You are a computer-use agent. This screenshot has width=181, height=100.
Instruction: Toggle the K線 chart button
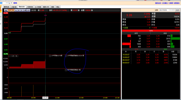click(6, 10)
